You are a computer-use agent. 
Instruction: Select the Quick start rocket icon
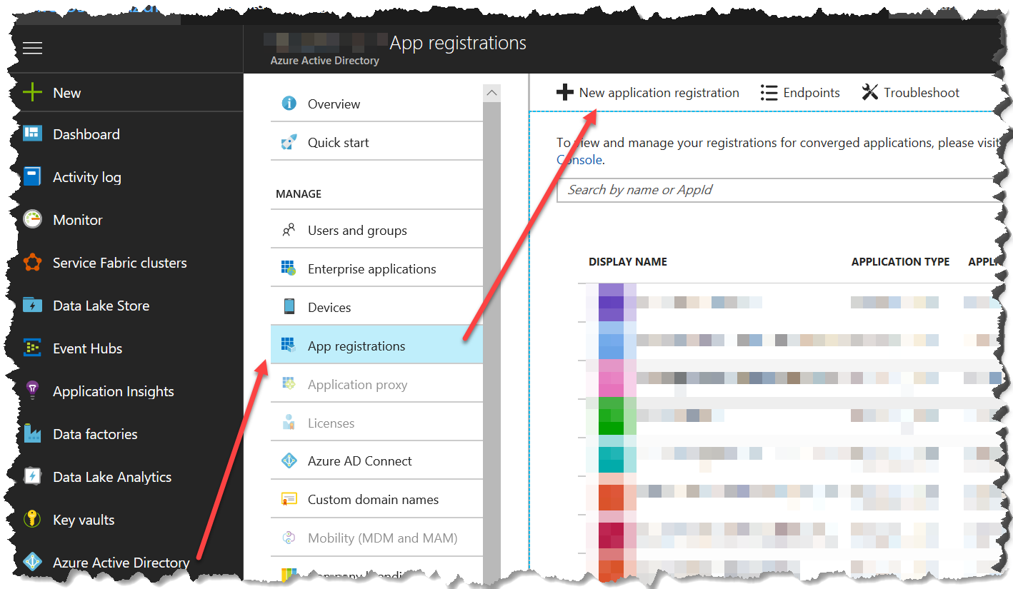pyautogui.click(x=289, y=142)
